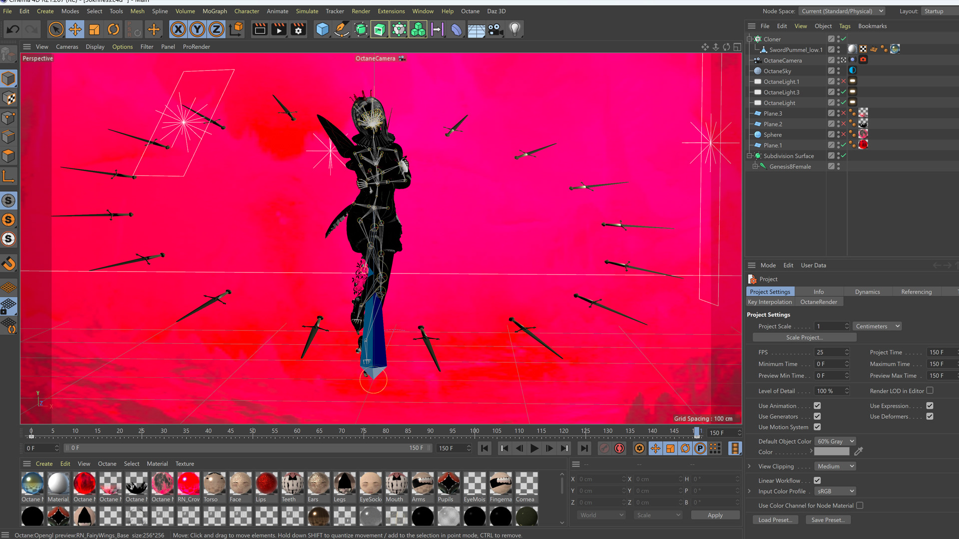959x539 pixels.
Task: Toggle the X-axis lock icon
Action: [x=178, y=29]
